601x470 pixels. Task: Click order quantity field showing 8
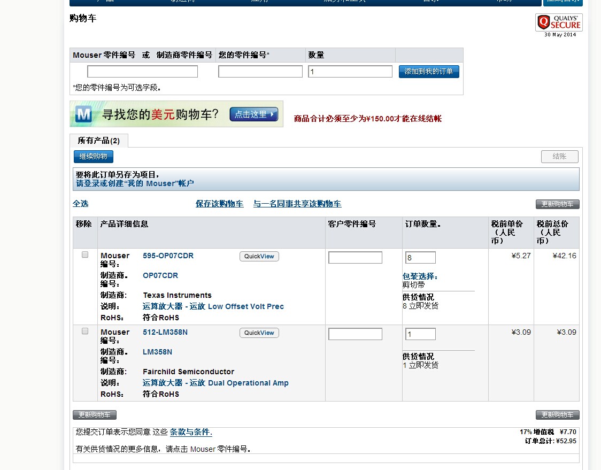click(x=420, y=258)
